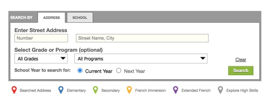The image size is (275, 108).
Task: Click the gray Explore High Skills pin
Action: pyautogui.click(x=221, y=90)
